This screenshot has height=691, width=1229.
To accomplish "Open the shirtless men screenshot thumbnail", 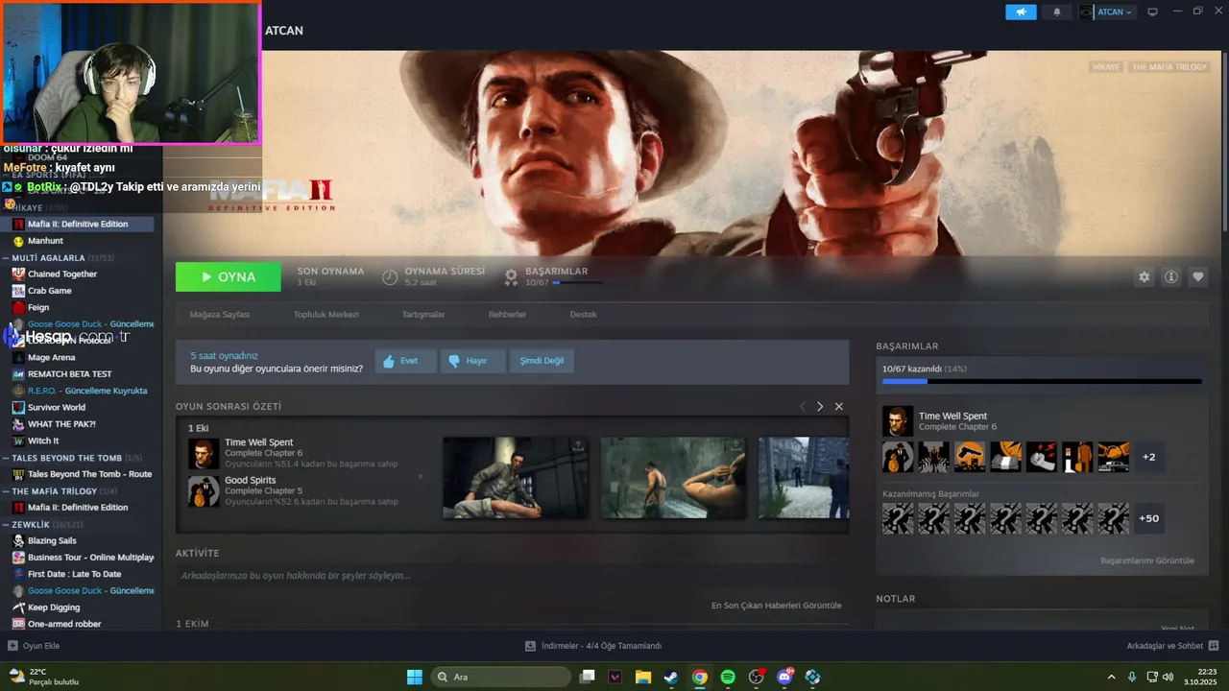I will tap(673, 477).
